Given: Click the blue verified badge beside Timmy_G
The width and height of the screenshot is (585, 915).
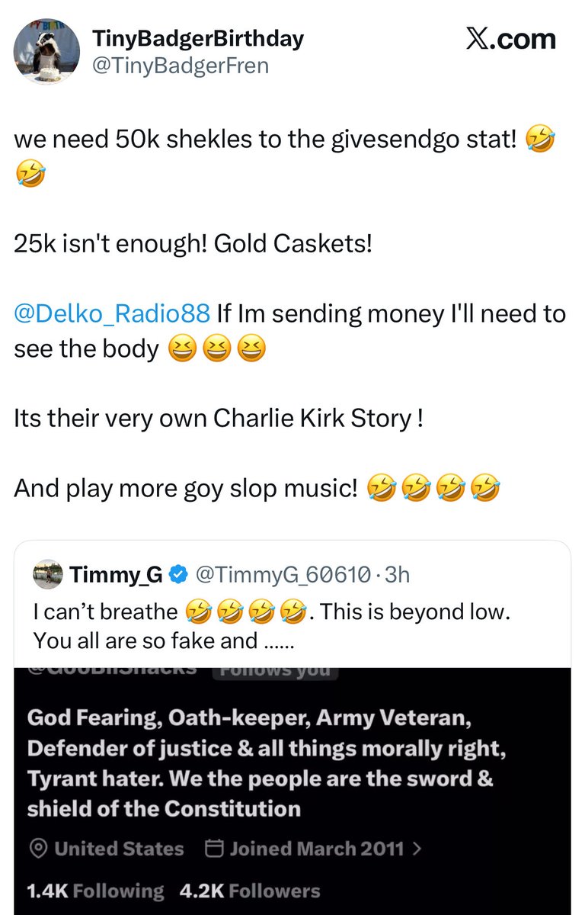Looking at the screenshot, I should [178, 575].
